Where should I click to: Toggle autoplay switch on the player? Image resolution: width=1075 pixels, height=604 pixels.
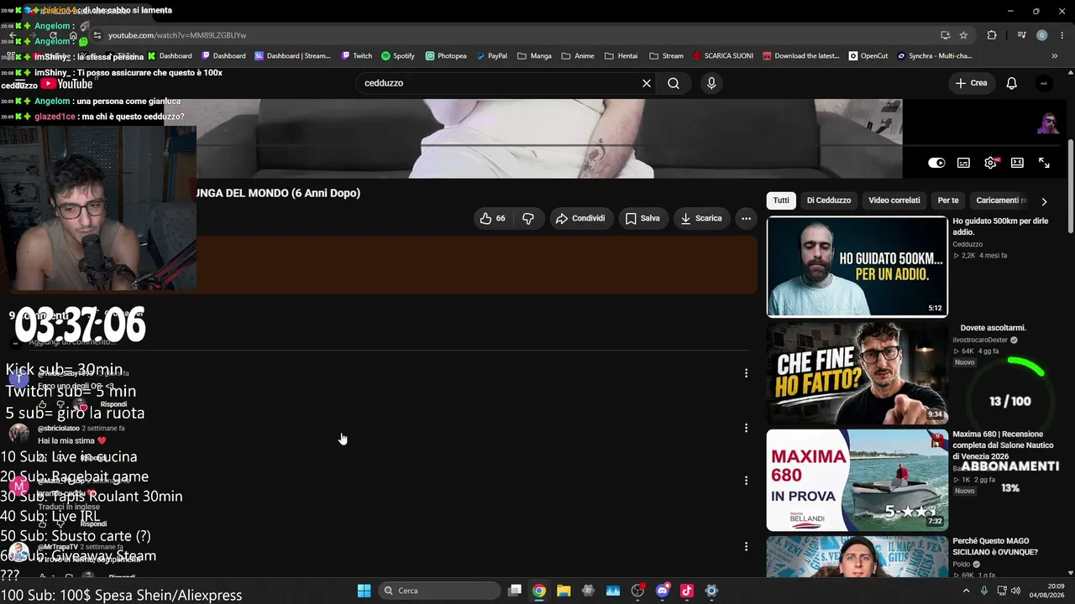point(936,163)
